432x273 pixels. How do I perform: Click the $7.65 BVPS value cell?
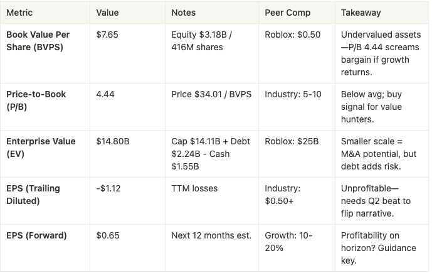107,35
